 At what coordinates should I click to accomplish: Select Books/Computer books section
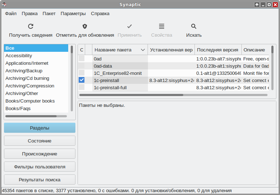pyautogui.click(x=36, y=101)
